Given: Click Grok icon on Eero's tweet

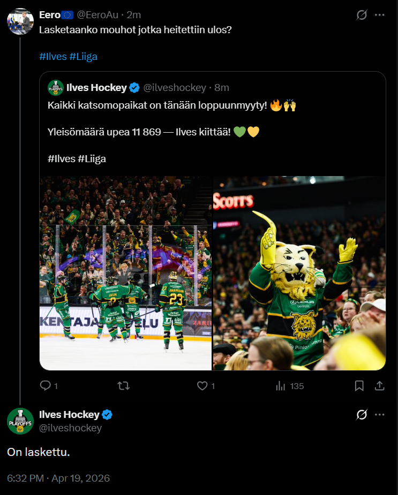Looking at the screenshot, I should (x=362, y=15).
